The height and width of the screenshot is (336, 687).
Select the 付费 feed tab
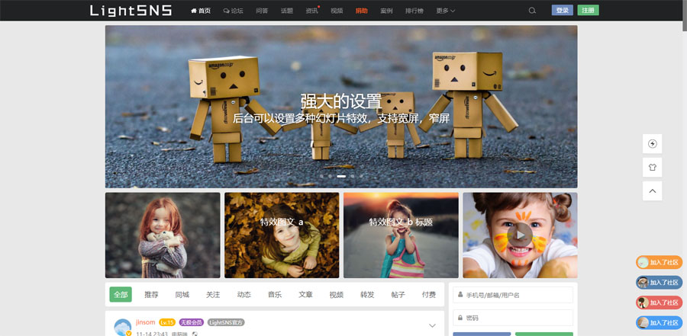(x=429, y=294)
